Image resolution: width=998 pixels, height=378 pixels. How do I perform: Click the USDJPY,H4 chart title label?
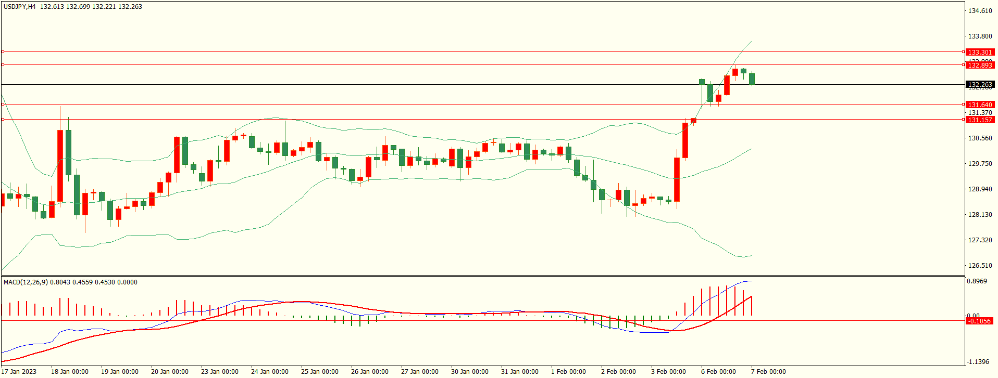click(20, 7)
